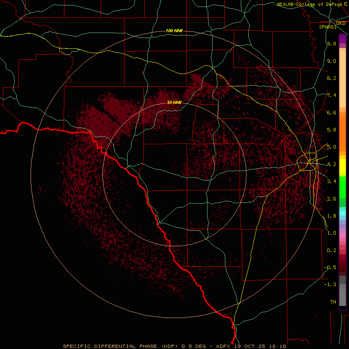
Task: Click the "TH" threshold label on the scale
Action: [333, 302]
